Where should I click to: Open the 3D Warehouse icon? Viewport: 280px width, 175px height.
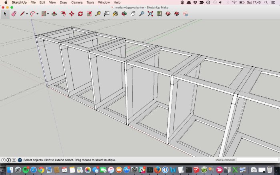pyautogui.click(x=168, y=14)
